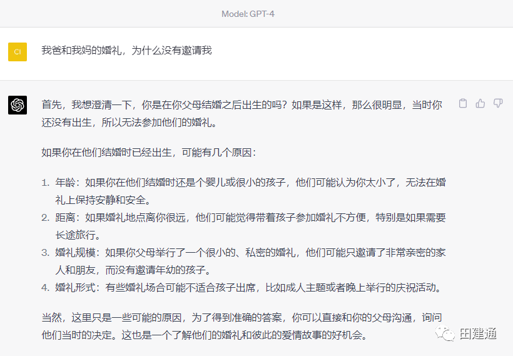Screen dimensions: 513x356
Task: Click the WeChat watermark logo icon
Action: point(447,335)
